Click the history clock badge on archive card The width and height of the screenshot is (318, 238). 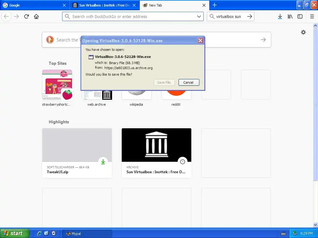183,161
